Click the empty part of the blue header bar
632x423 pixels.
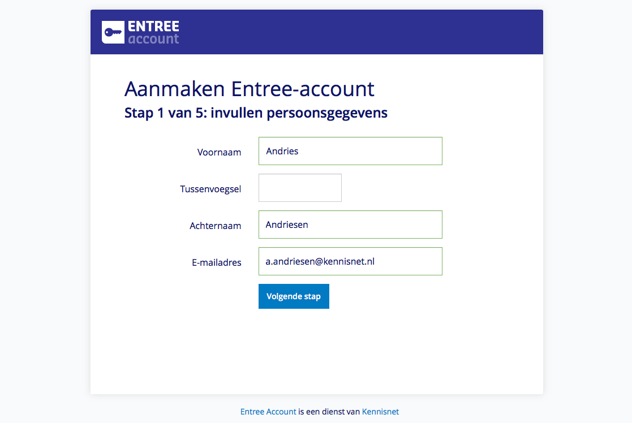tap(363, 32)
